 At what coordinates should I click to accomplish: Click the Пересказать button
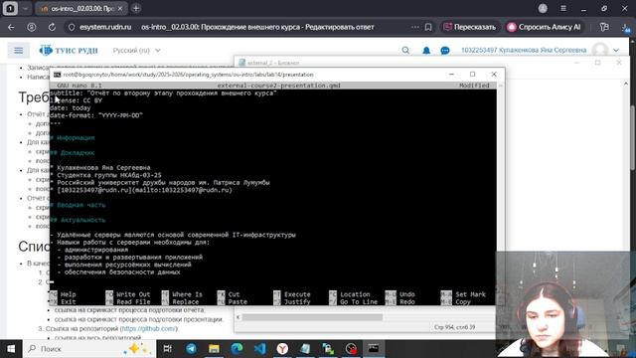pos(470,27)
